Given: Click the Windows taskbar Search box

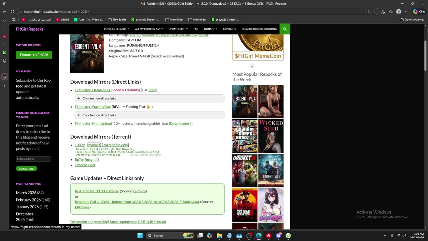Looking at the screenshot, I should (x=171, y=236).
